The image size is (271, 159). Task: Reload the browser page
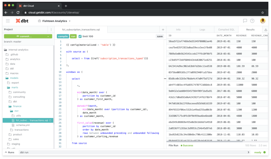point(18,13)
